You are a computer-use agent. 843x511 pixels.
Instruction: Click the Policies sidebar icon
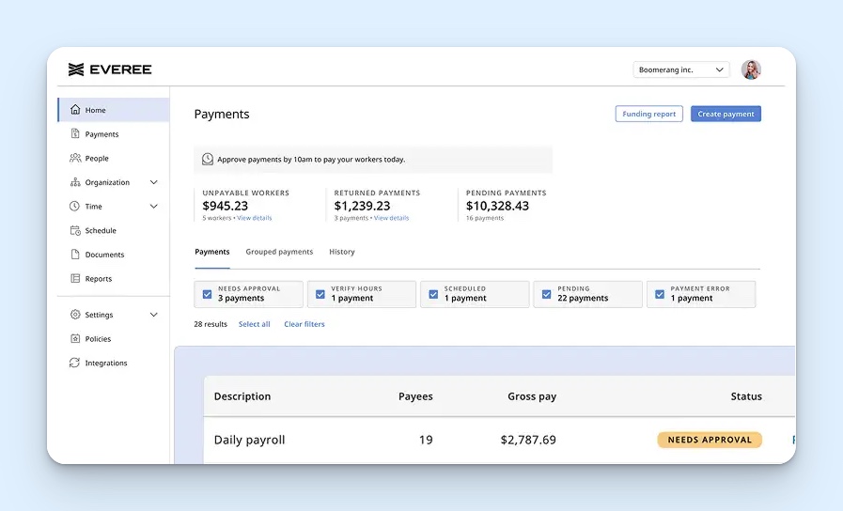(75, 338)
